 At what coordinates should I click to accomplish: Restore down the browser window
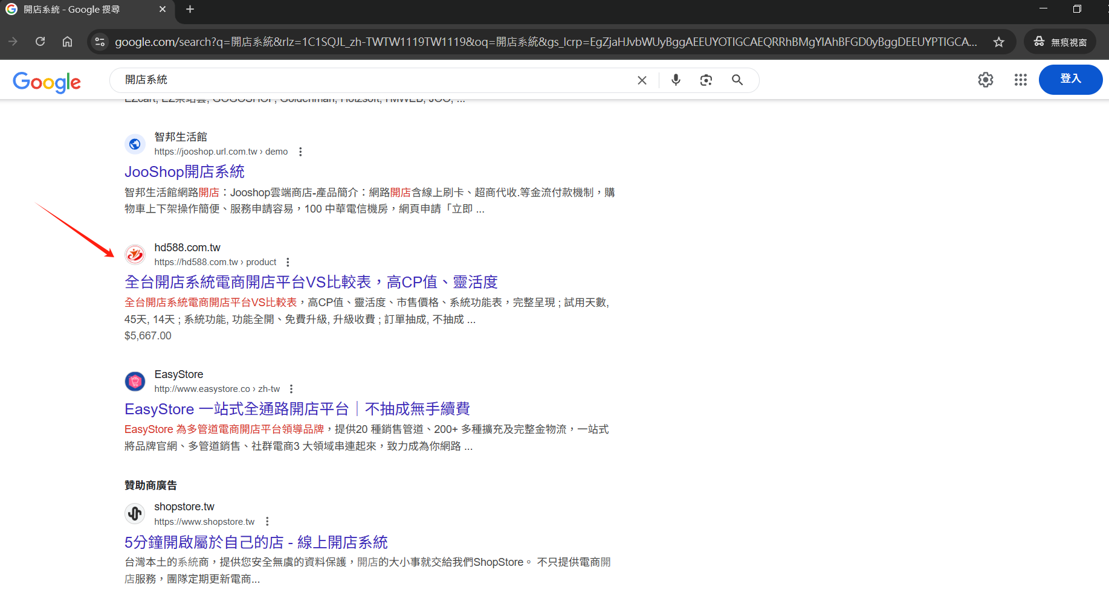pos(1077,8)
